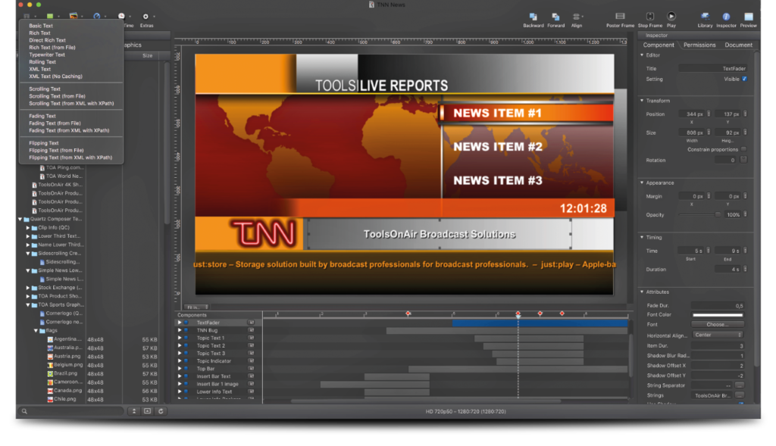Click the Rotation dial button
This screenshot has width=776, height=446.
743,160
